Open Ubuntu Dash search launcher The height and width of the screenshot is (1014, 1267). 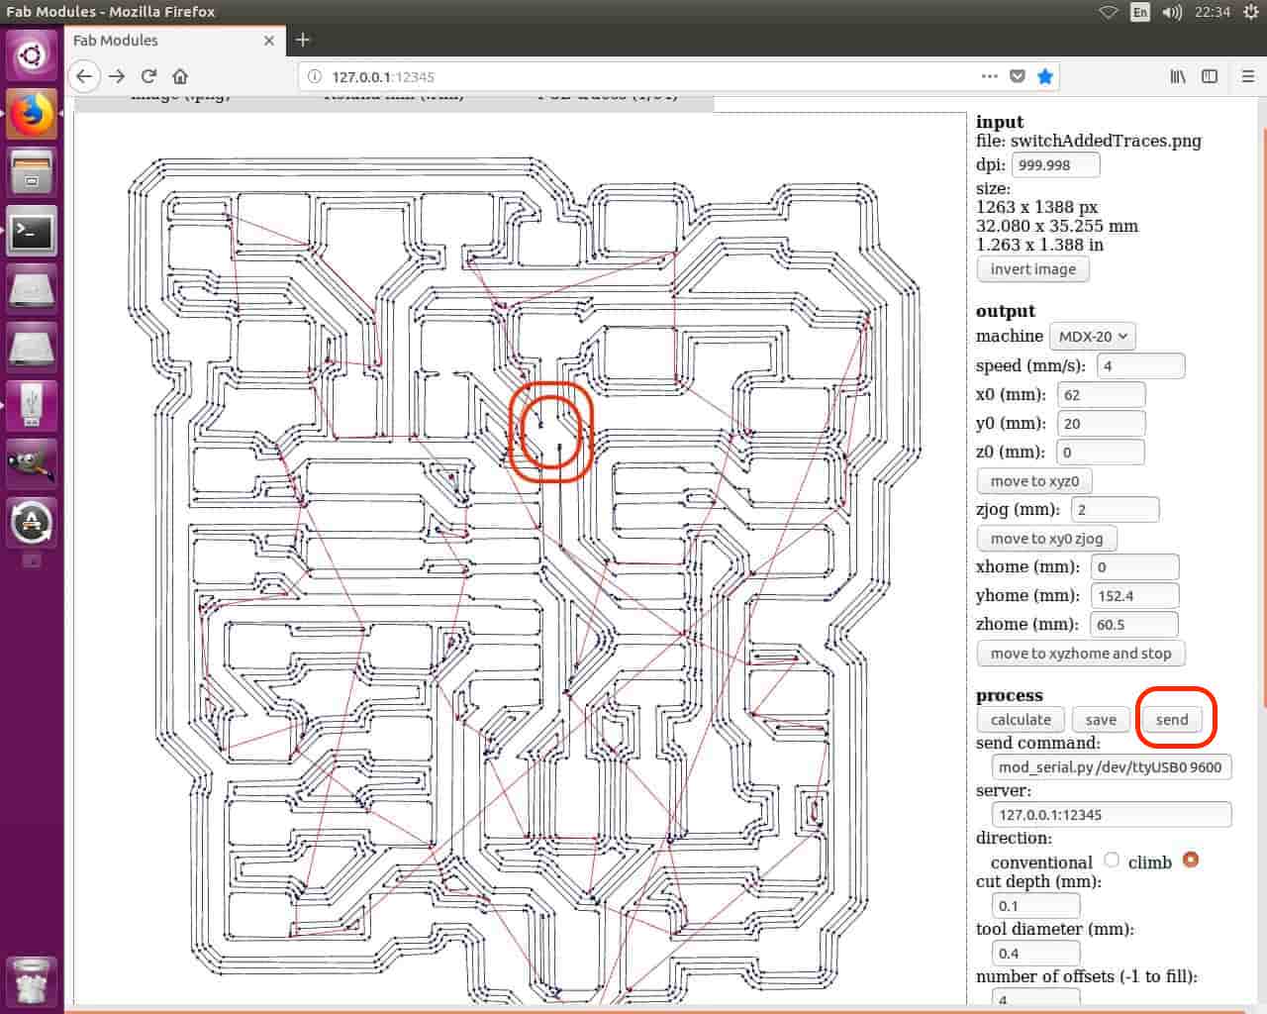coord(32,54)
